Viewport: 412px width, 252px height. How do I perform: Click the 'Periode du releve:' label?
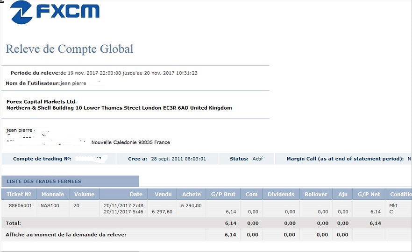35,73
